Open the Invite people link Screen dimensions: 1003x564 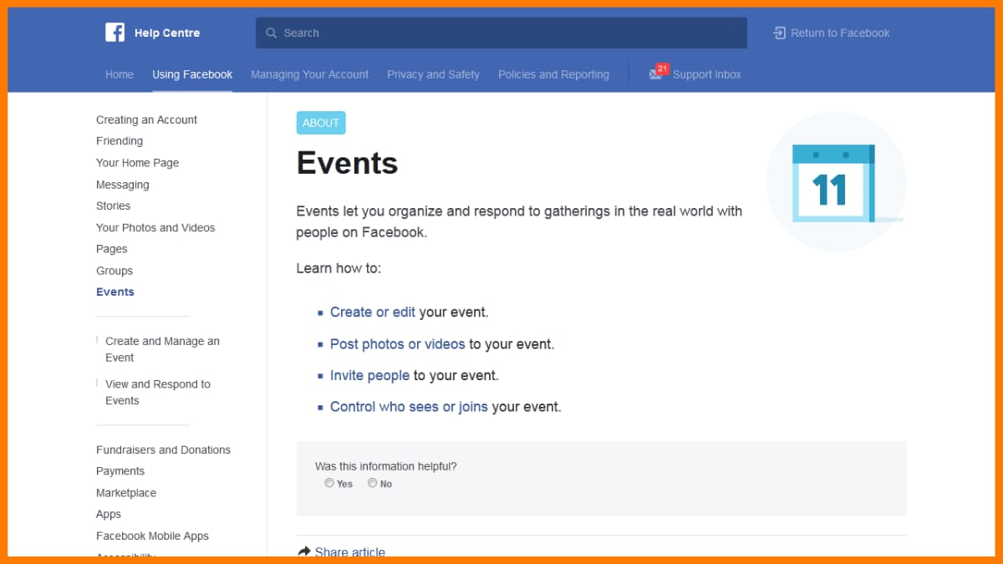point(369,375)
